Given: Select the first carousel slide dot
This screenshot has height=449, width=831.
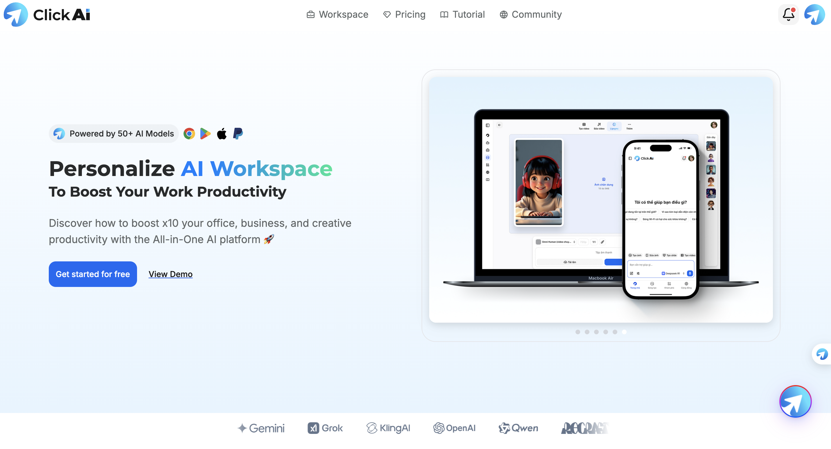Looking at the screenshot, I should (578, 332).
